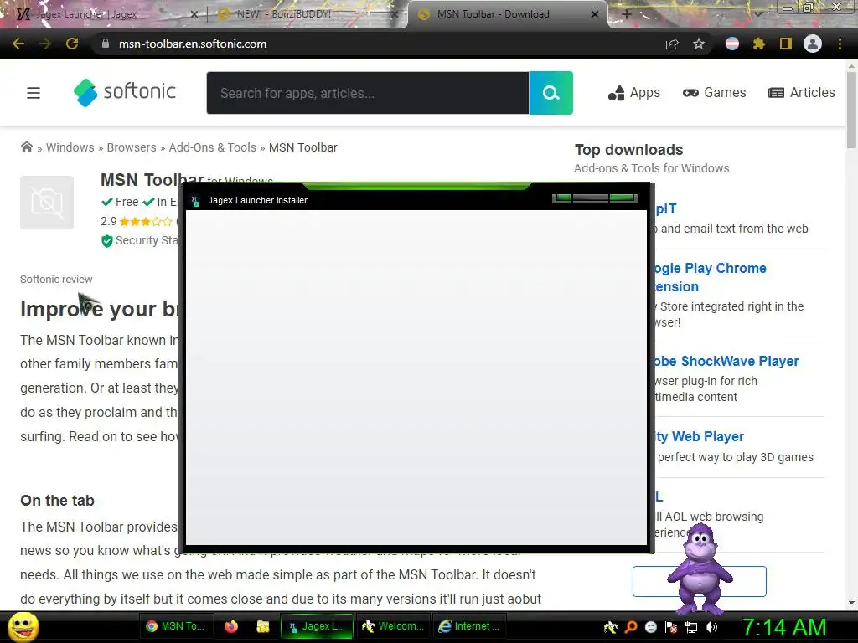858x643 pixels.
Task: Bookmark page with the star icon
Action: tap(699, 44)
